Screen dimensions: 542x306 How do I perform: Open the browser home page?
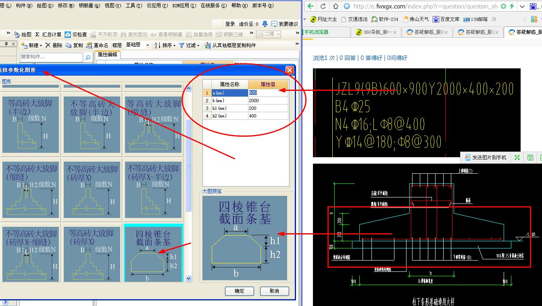coord(336,6)
